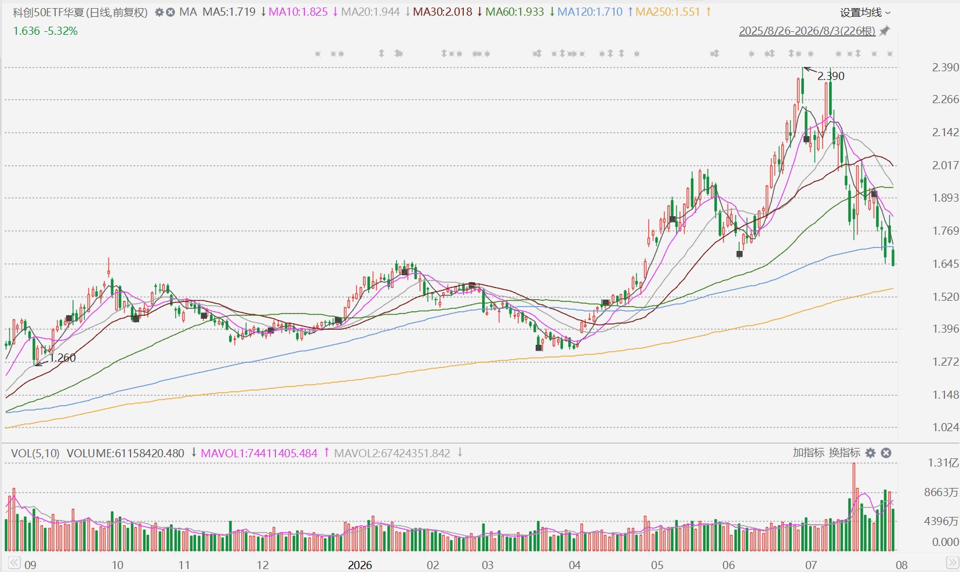
Task: Select the MA250:1.551 legend label
Action: click(x=668, y=12)
